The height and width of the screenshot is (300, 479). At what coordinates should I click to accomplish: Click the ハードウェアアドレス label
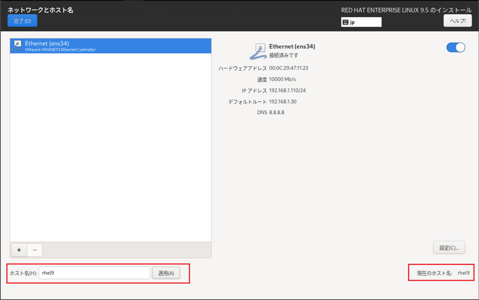pos(243,68)
